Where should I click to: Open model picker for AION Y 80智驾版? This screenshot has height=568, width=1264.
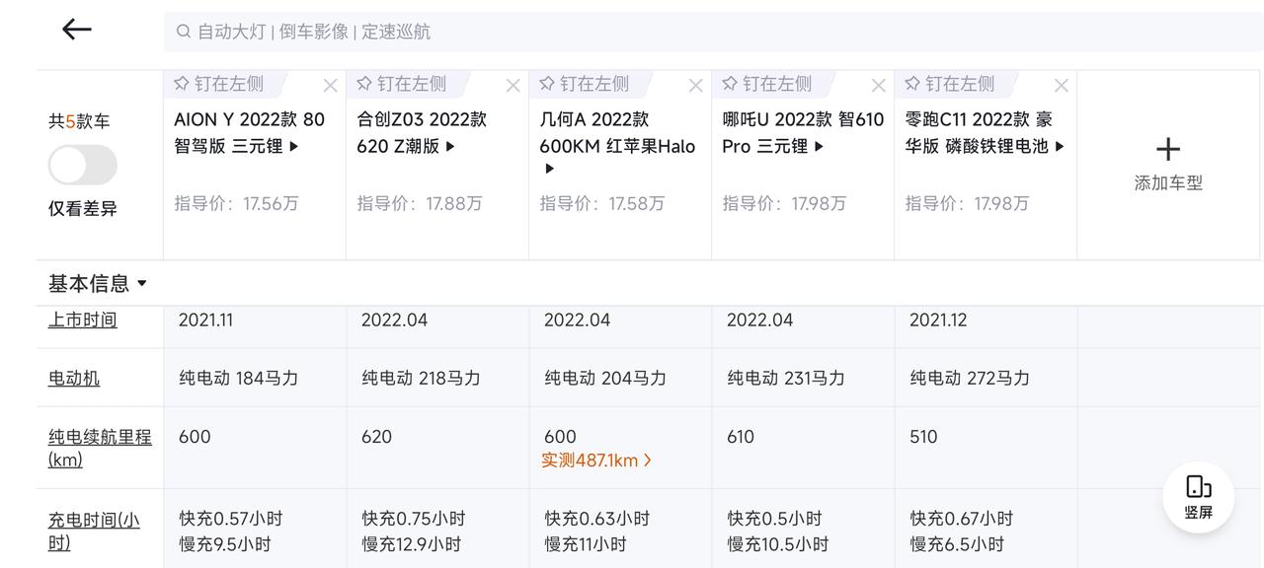tap(250, 133)
